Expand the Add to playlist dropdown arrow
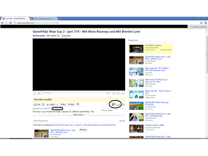The height and width of the screenshot is (156, 208). pyautogui.click(x=57, y=104)
